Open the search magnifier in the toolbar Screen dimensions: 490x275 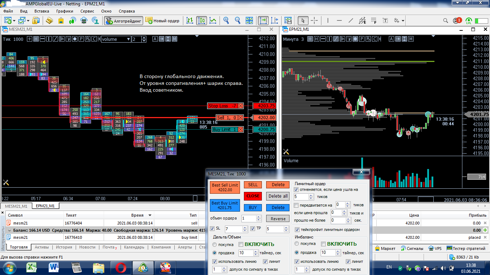coord(446,20)
